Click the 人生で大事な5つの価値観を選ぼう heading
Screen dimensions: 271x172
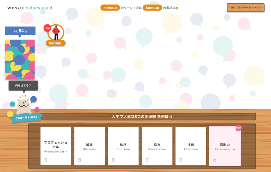pyautogui.click(x=142, y=117)
